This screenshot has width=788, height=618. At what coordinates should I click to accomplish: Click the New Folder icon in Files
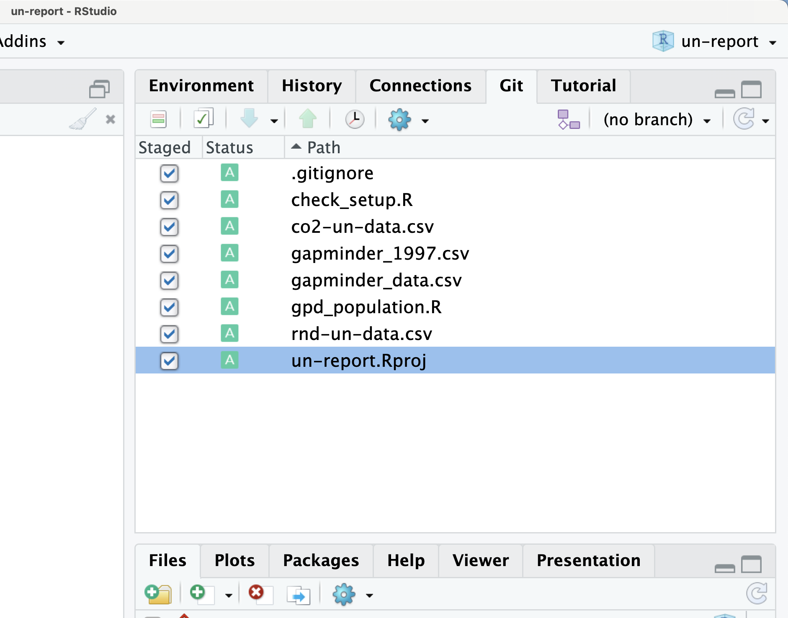pyautogui.click(x=158, y=594)
